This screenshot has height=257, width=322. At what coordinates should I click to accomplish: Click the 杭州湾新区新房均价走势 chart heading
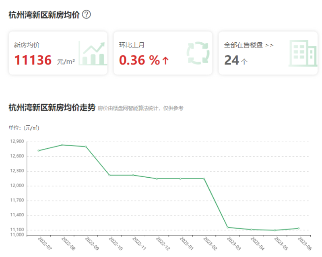[x=52, y=108]
